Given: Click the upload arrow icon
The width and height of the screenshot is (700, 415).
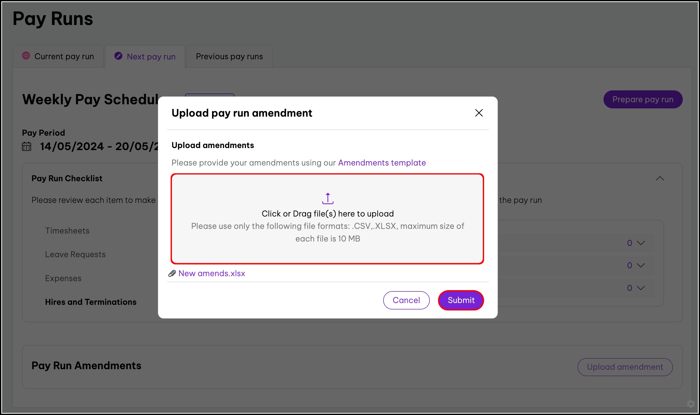Looking at the screenshot, I should (x=328, y=198).
